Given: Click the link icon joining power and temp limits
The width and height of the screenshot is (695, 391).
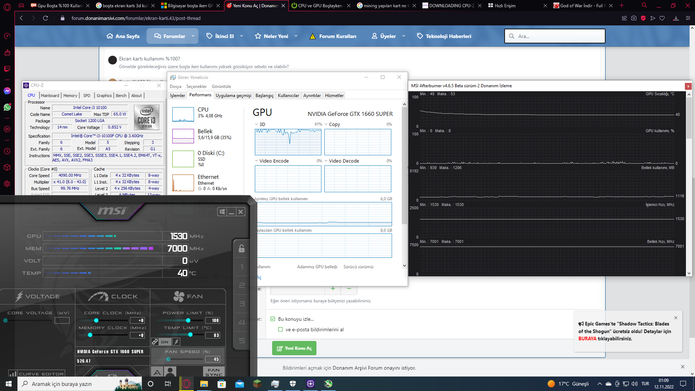Looking at the screenshot, I should (155, 342).
